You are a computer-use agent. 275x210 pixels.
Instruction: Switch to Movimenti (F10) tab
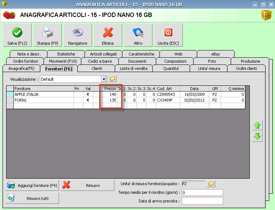click(63, 61)
